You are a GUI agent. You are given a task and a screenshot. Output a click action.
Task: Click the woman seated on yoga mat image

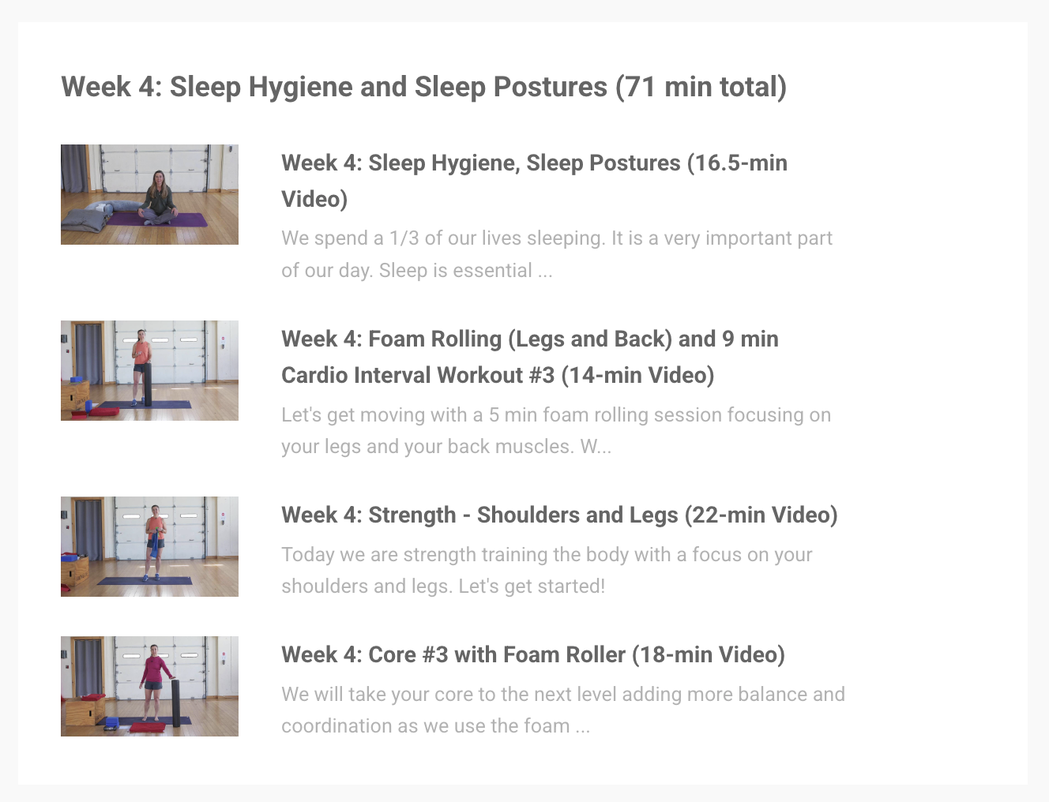click(x=149, y=194)
